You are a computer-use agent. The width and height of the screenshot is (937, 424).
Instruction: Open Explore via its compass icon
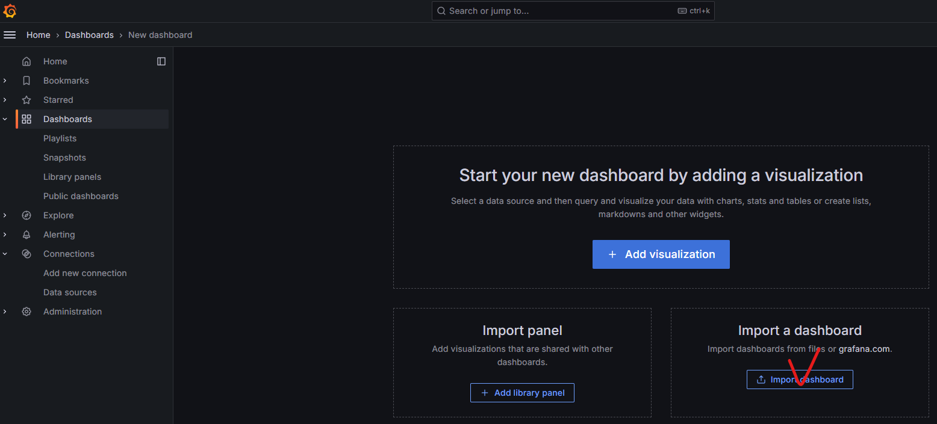(26, 215)
